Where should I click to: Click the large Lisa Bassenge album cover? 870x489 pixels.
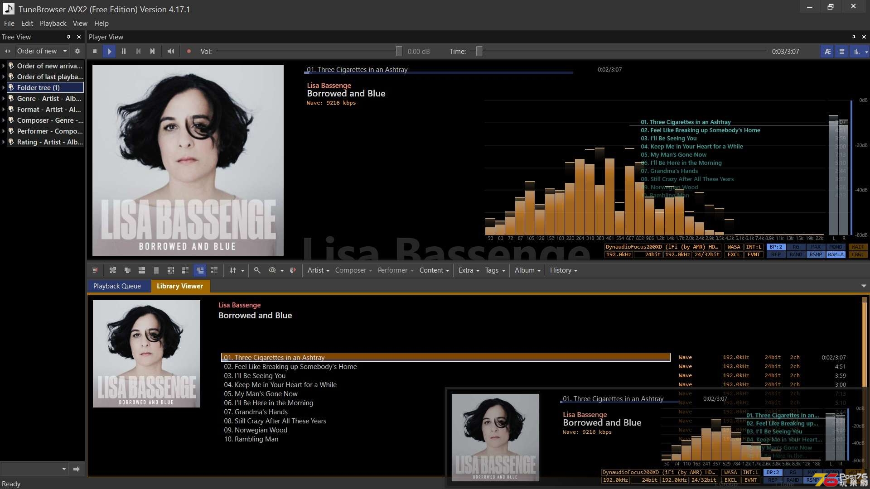point(188,160)
